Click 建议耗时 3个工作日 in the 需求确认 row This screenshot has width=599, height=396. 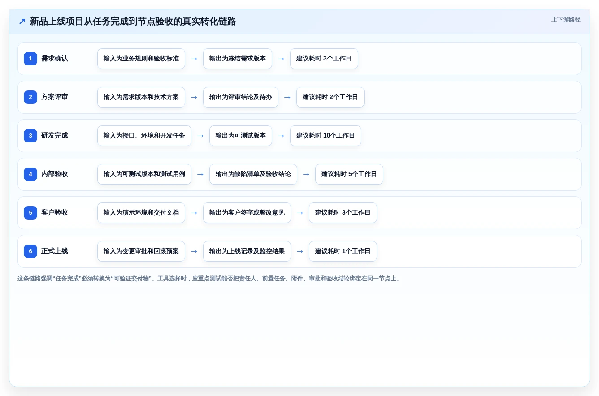point(324,59)
